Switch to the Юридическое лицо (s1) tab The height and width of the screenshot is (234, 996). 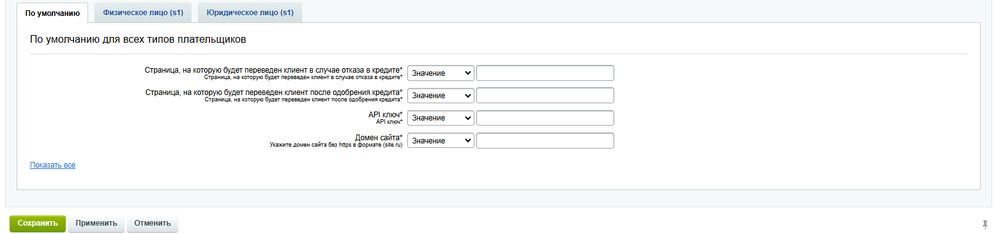(250, 13)
